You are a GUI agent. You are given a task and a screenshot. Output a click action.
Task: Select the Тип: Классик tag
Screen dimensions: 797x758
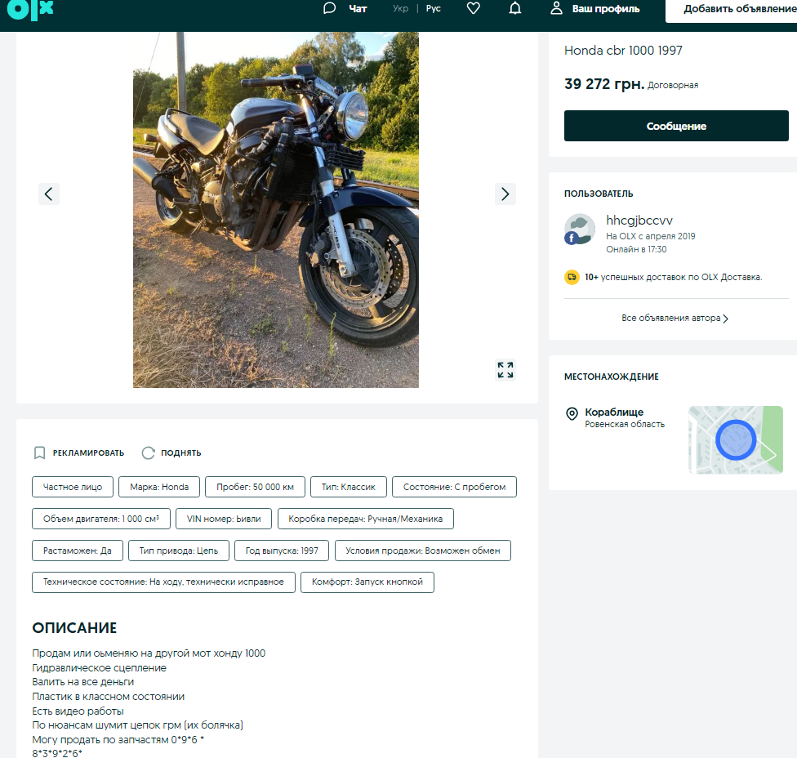pos(348,487)
